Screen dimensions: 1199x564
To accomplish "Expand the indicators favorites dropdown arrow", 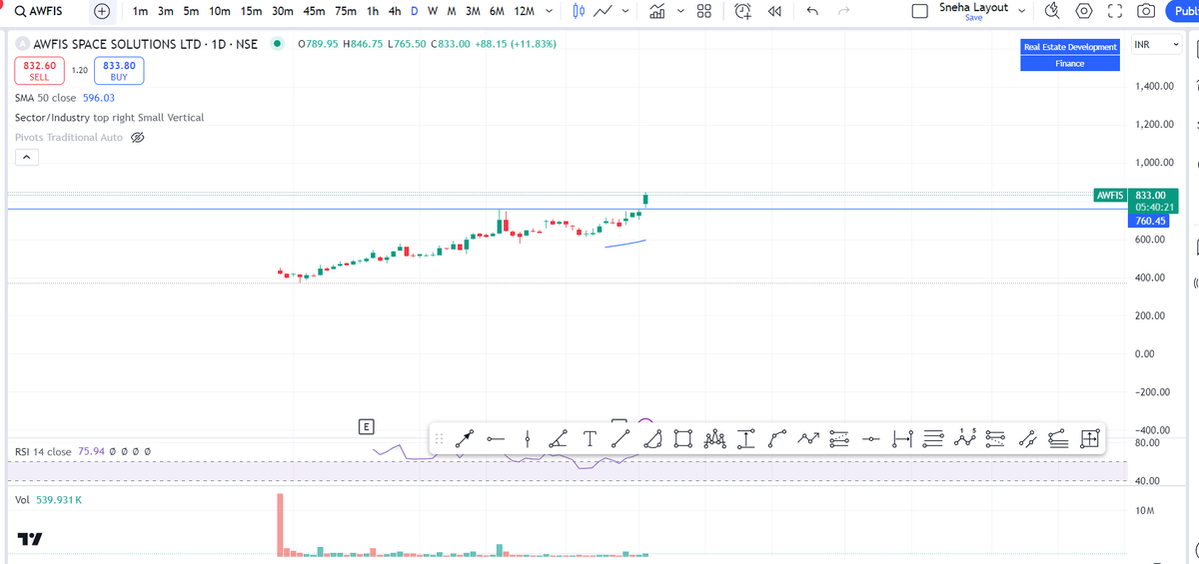I will (x=680, y=12).
